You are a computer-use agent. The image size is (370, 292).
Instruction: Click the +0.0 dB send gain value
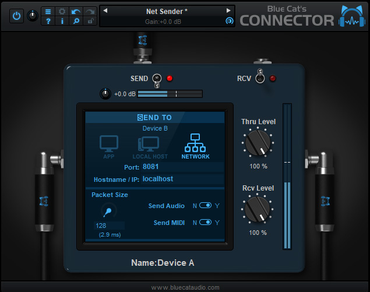[125, 94]
